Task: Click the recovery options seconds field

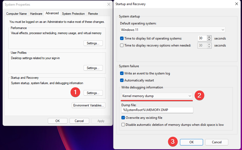Action: (202, 45)
